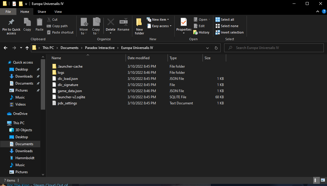Click the Copy ribbon icon
This screenshot has height=186, width=327.
click(x=27, y=22)
